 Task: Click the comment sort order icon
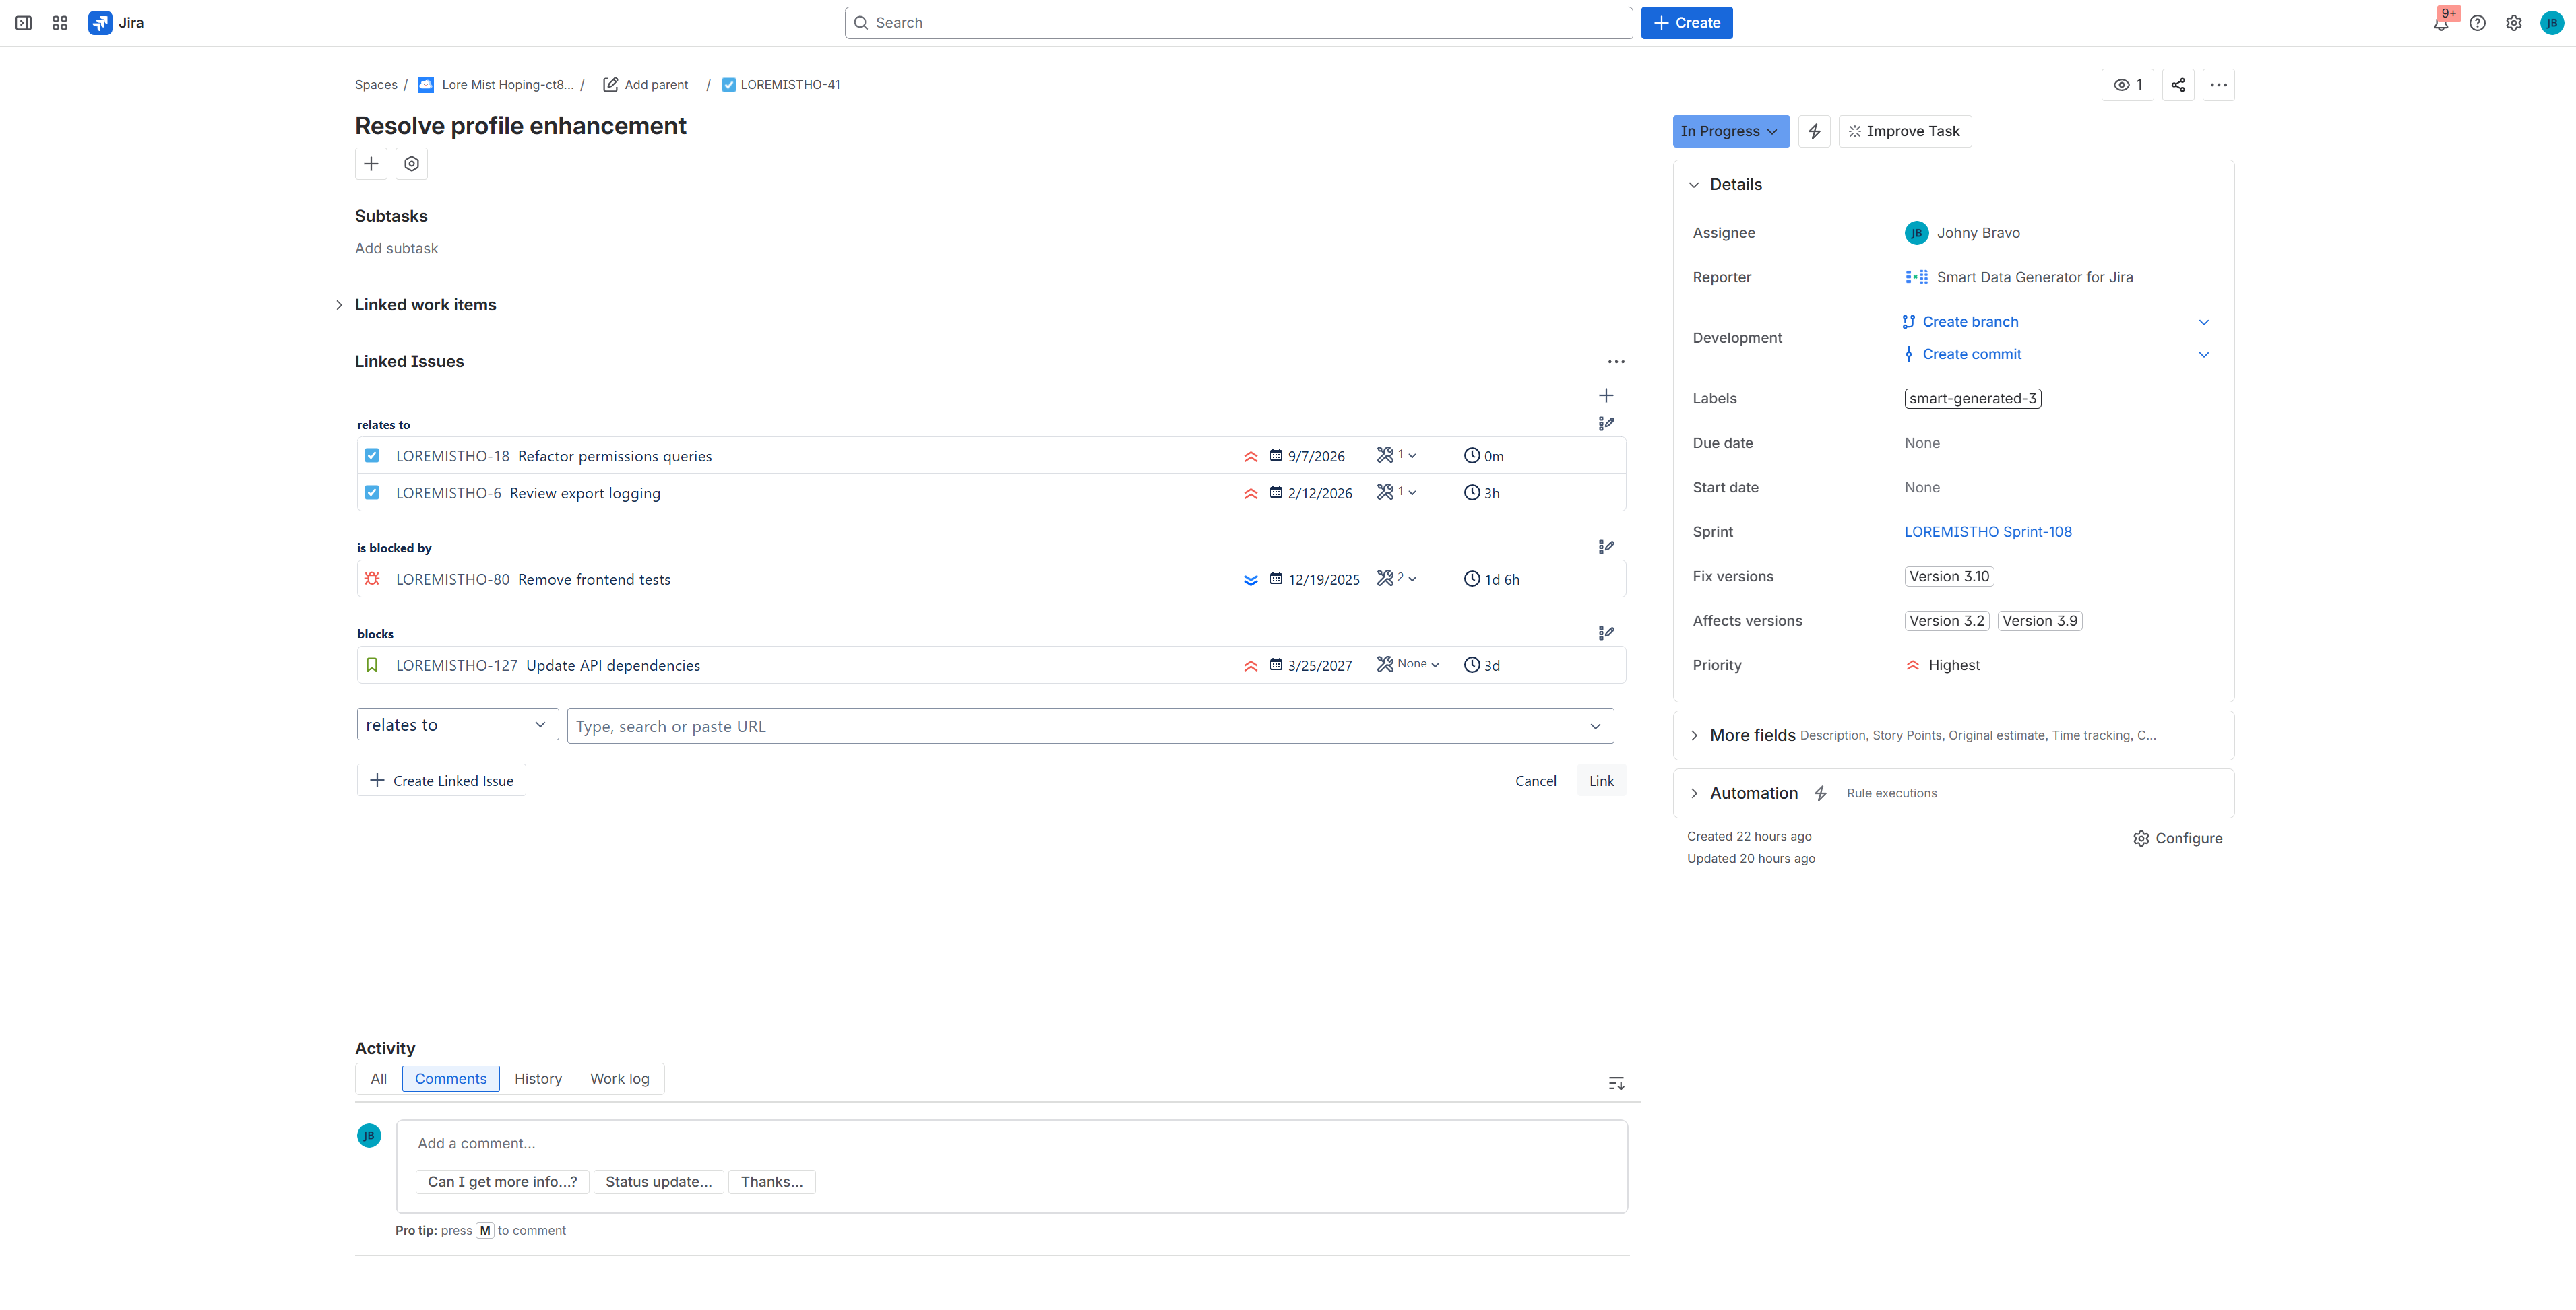(x=1616, y=1083)
